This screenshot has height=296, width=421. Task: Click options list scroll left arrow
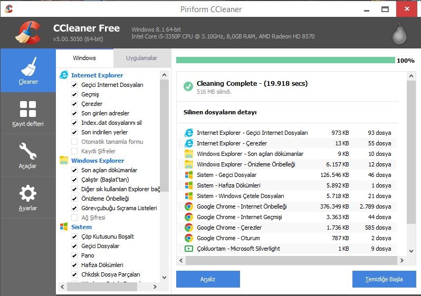(63, 287)
